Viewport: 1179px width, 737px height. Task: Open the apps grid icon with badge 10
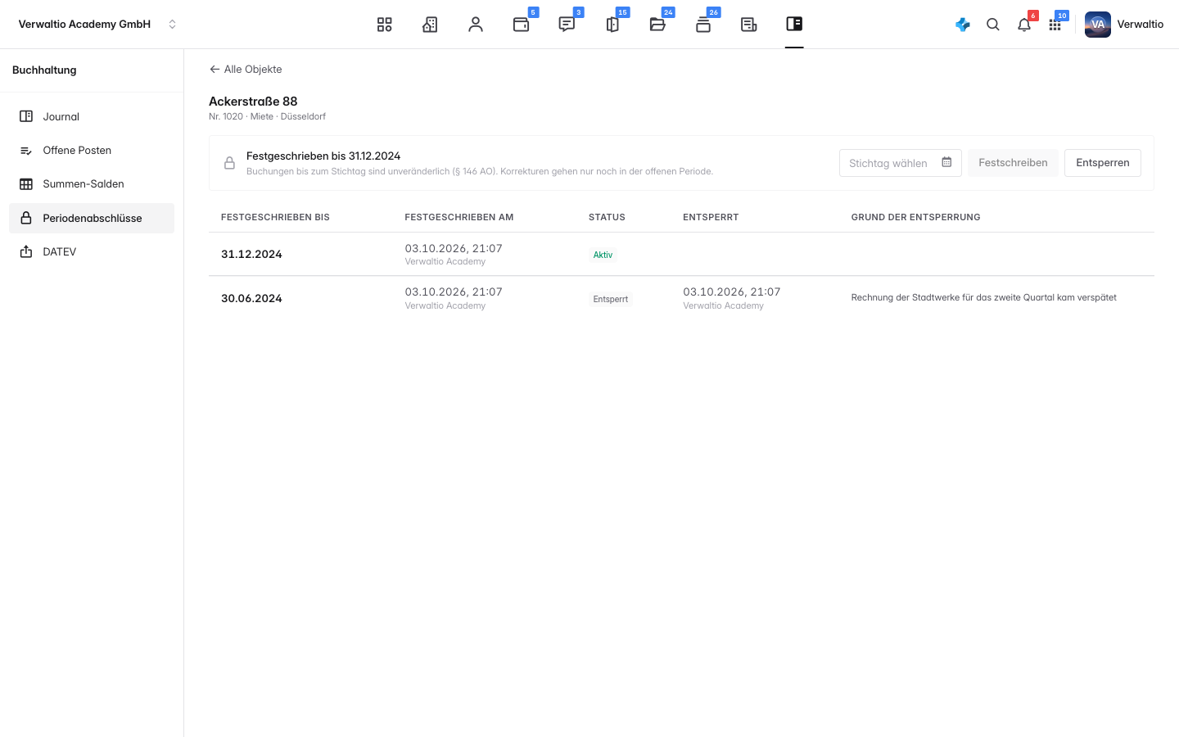(x=1055, y=25)
